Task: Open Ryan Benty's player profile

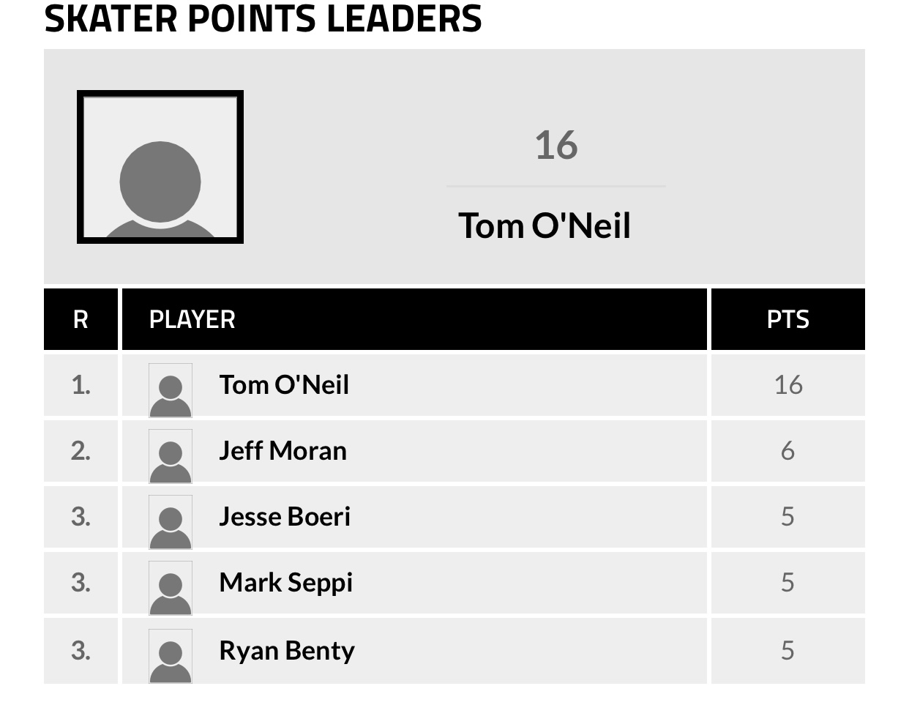Action: (286, 651)
